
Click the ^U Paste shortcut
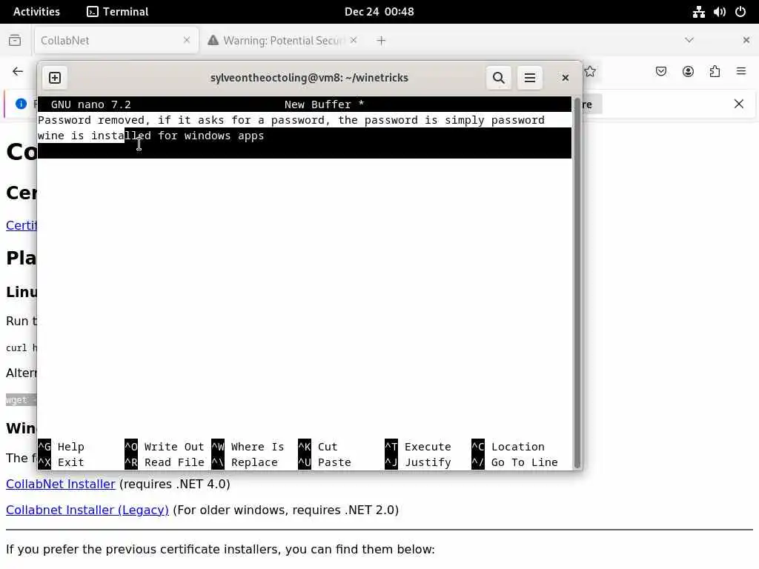coord(325,462)
